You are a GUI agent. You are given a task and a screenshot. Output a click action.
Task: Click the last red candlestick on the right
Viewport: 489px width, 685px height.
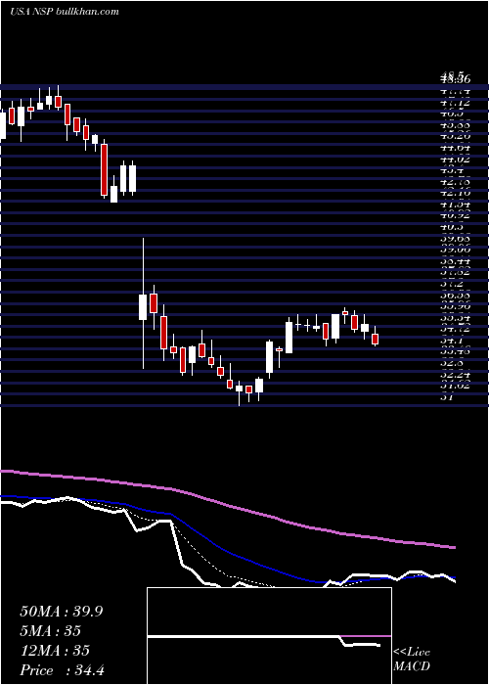[375, 339]
